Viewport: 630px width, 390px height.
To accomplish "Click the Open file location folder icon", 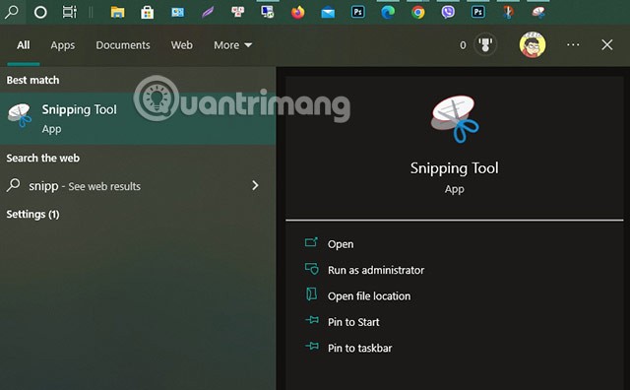I will pyautogui.click(x=311, y=294).
